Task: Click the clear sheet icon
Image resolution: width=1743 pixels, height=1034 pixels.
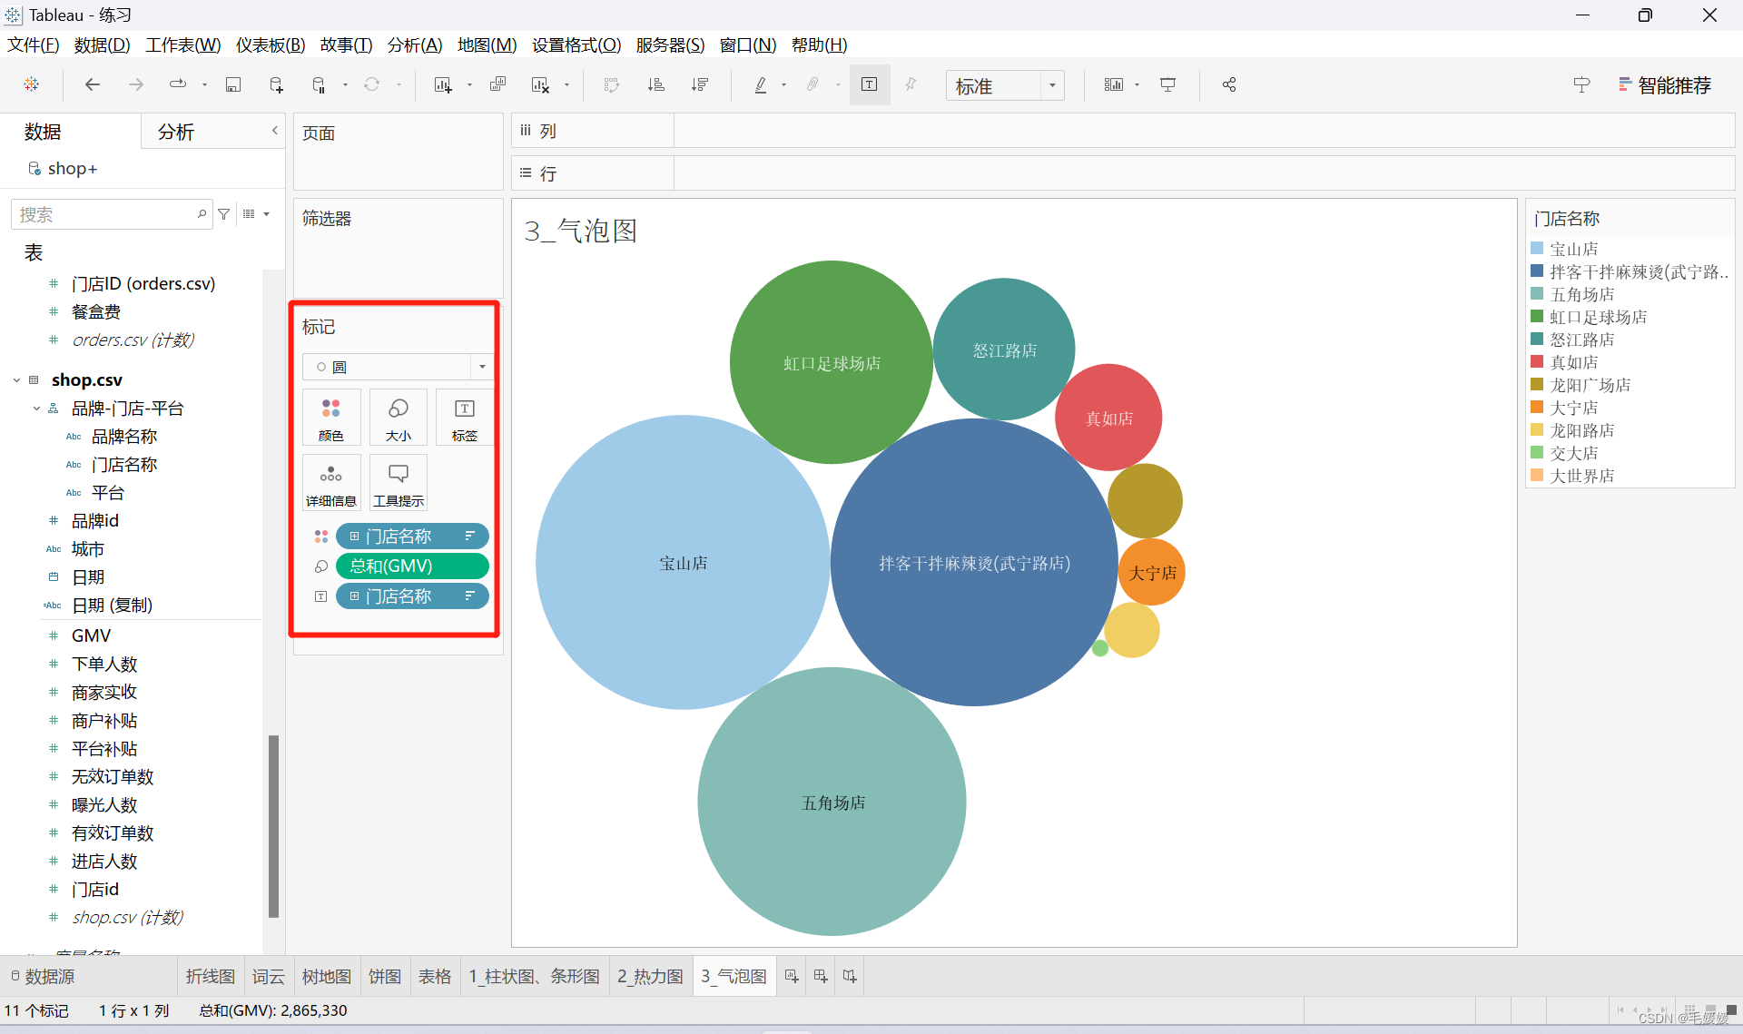Action: click(541, 84)
